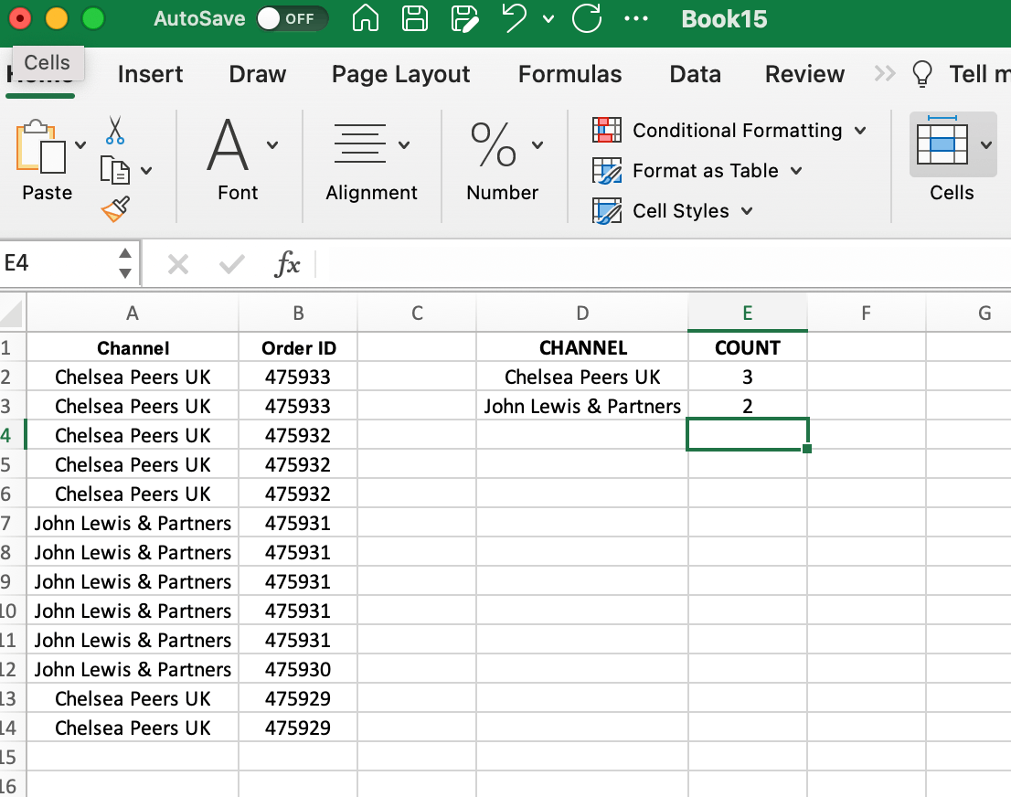Viewport: 1011px width, 797px height.
Task: Select column F header
Action: tap(866, 313)
